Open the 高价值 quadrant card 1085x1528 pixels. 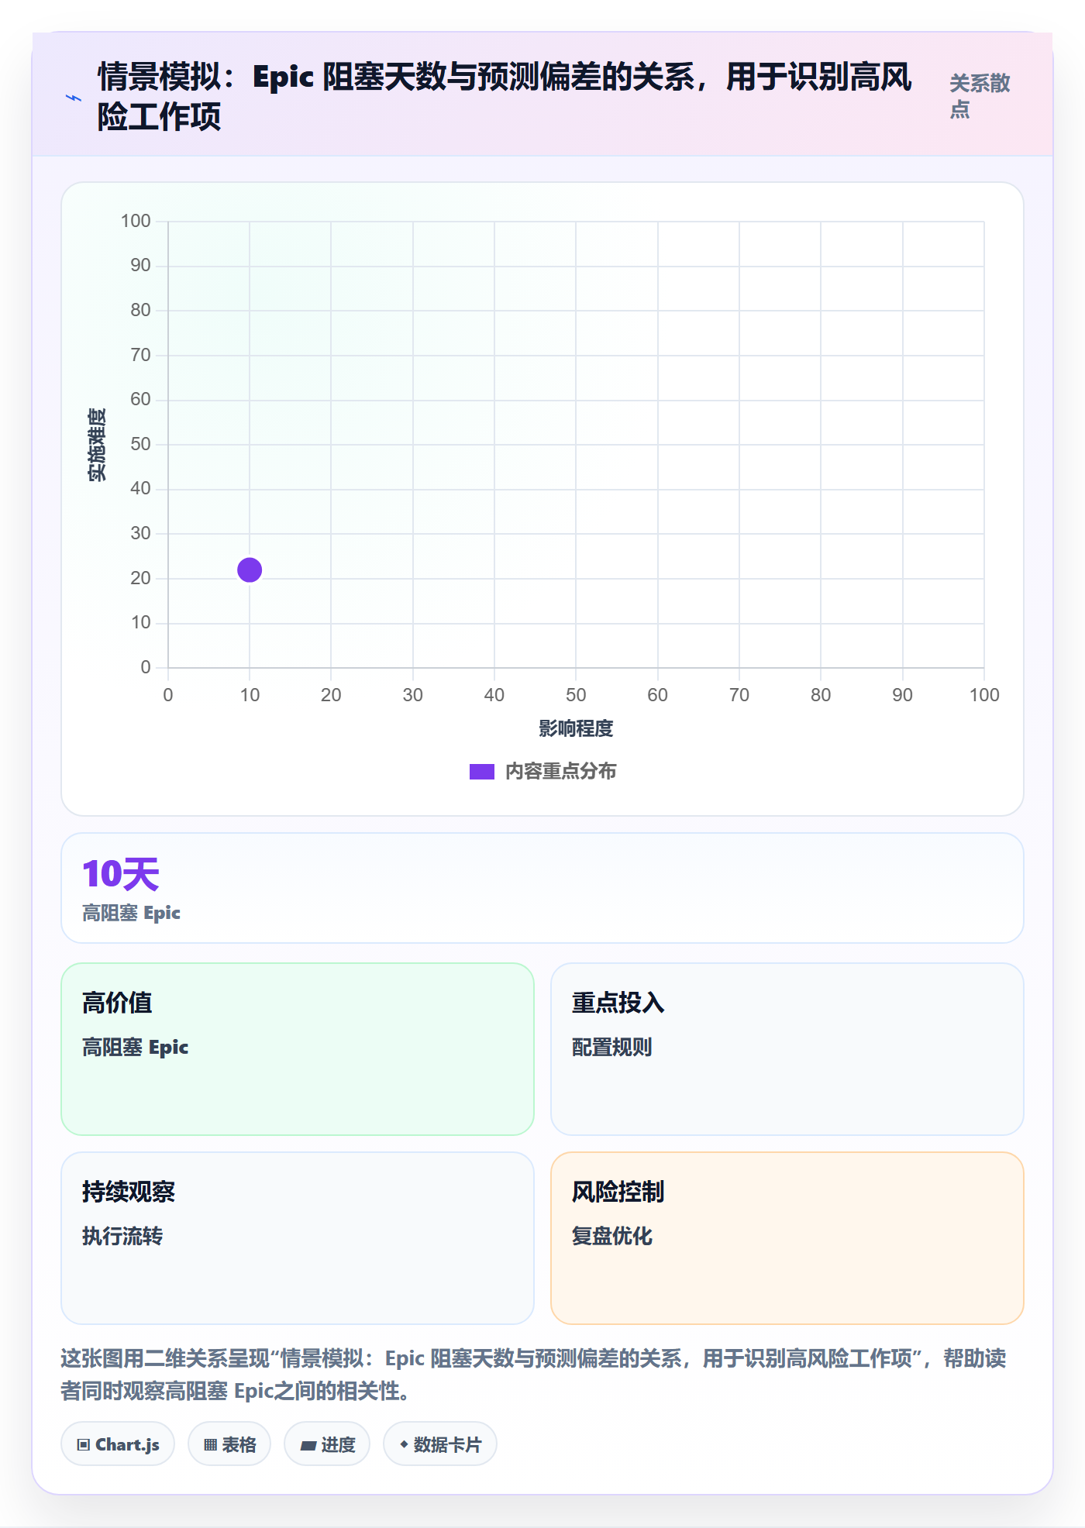click(x=298, y=1049)
